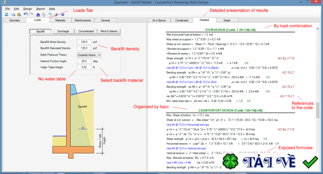Image resolution: width=323 pixels, height=174 pixels.
Task: Click the first toolbar icon with blue arrow
Action: [x=6, y=15]
